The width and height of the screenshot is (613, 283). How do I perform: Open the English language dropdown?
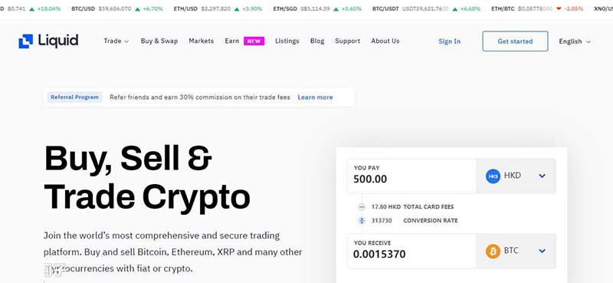point(574,41)
